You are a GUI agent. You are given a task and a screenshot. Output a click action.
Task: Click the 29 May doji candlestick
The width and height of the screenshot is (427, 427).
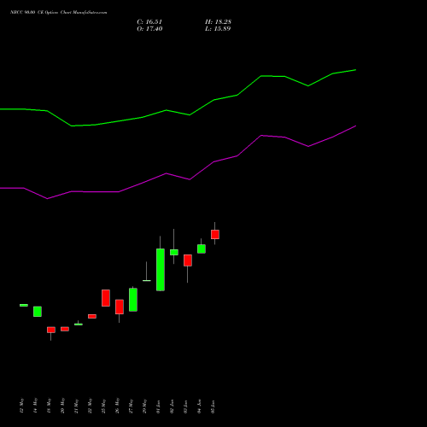(147, 280)
